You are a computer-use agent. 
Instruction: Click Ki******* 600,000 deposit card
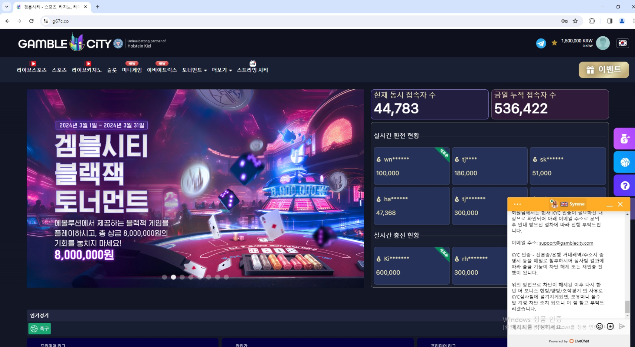(x=412, y=266)
